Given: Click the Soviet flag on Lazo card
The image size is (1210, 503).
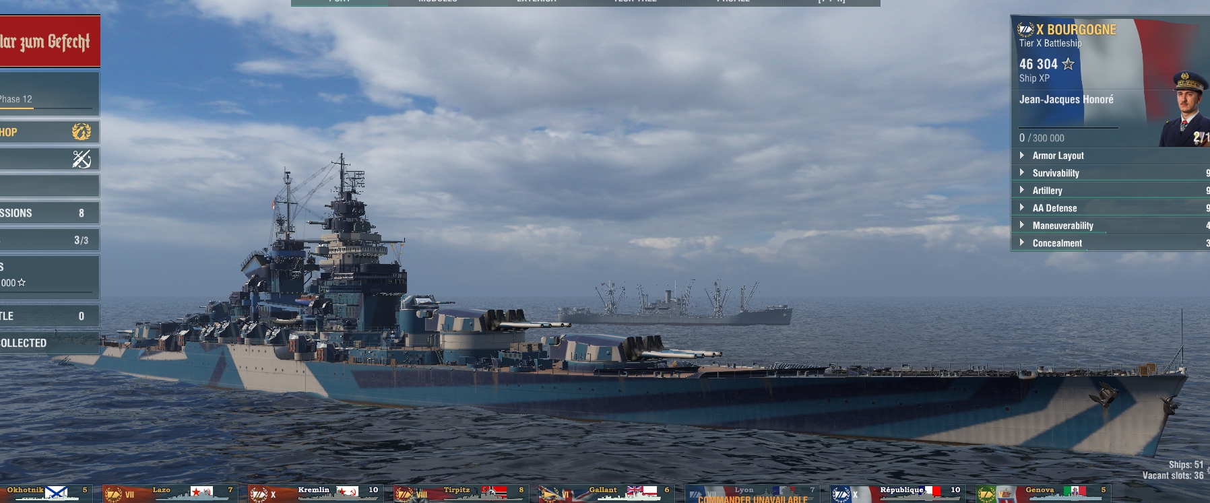Looking at the screenshot, I should (x=201, y=492).
